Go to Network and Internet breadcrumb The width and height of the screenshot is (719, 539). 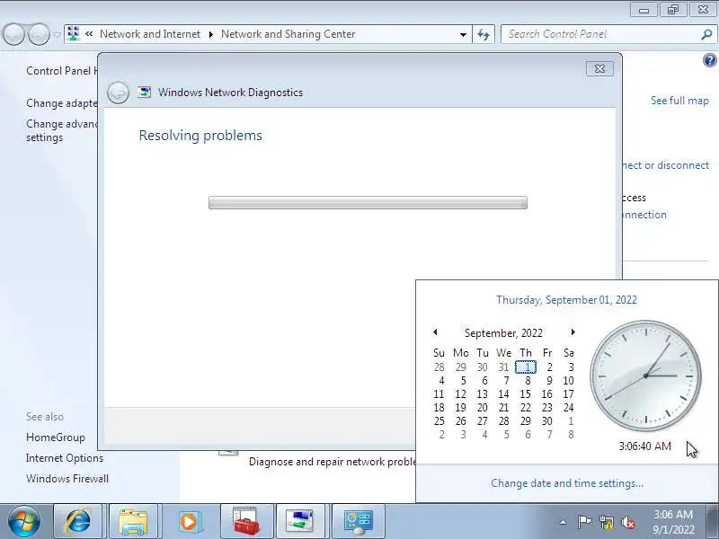pyautogui.click(x=150, y=34)
